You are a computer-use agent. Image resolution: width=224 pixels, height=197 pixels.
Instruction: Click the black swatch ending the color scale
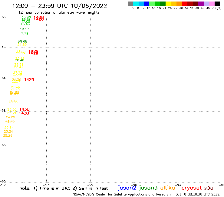click(x=217, y=4)
